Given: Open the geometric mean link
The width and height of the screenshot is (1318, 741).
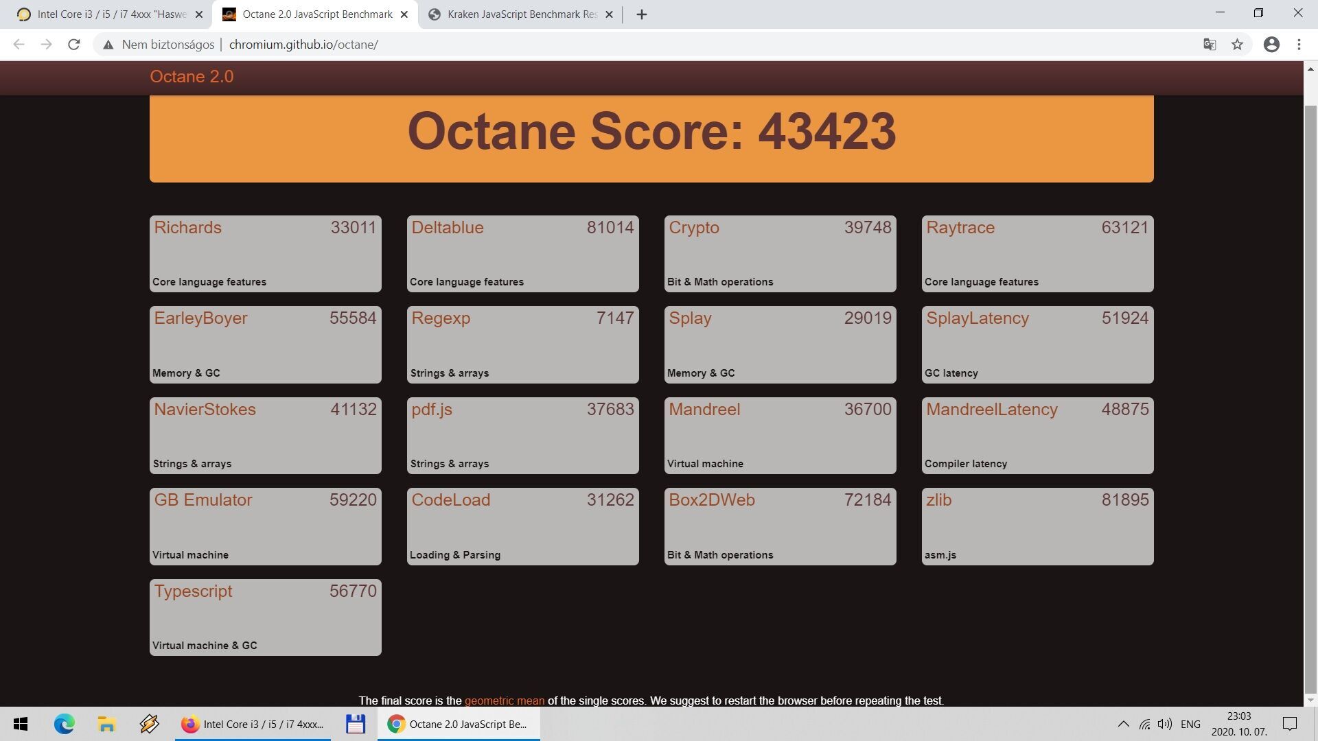Looking at the screenshot, I should (x=504, y=701).
